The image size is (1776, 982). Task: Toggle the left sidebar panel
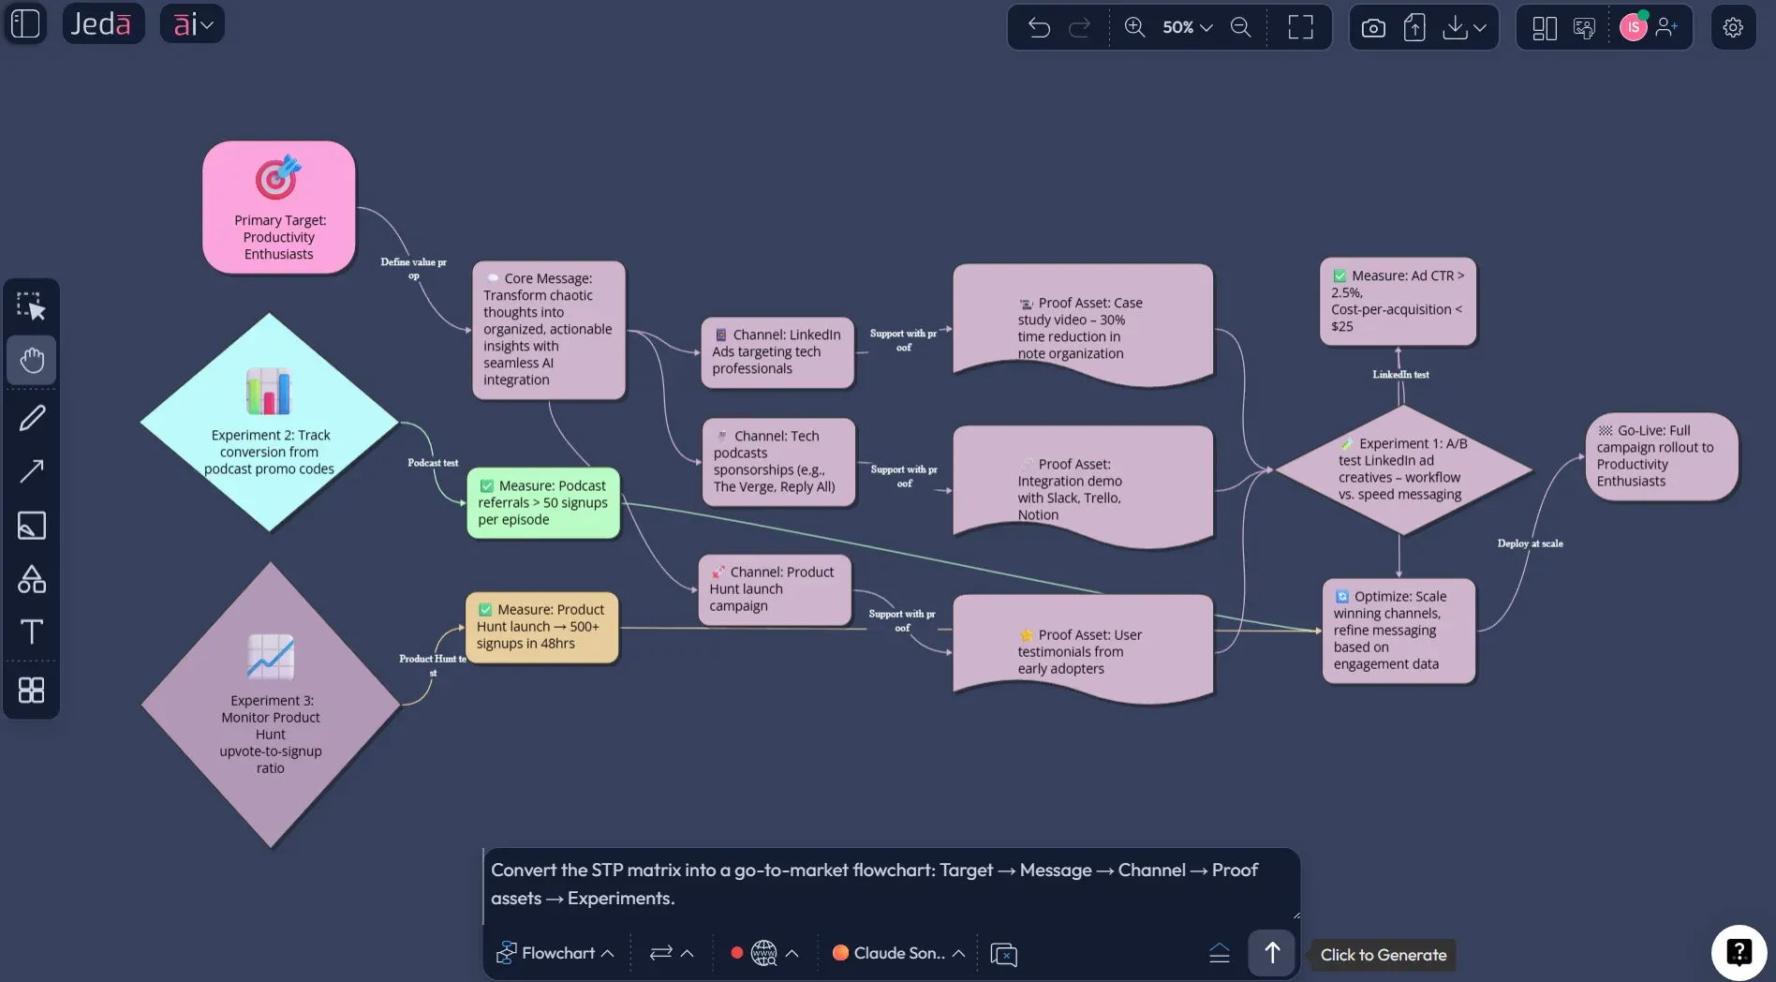coord(25,23)
